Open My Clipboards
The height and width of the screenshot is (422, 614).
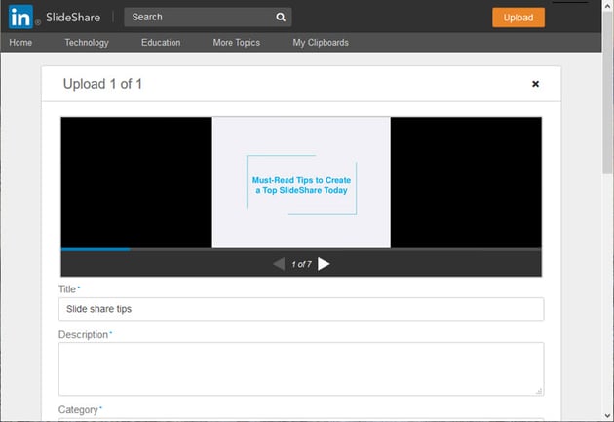tap(321, 42)
